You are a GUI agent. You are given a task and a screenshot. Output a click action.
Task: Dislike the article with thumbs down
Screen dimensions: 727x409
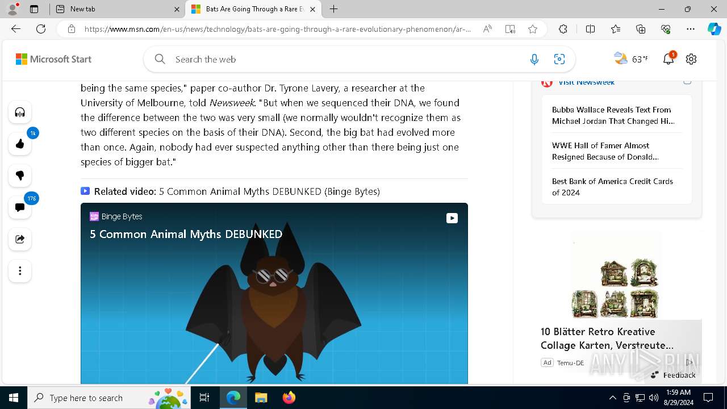(x=20, y=176)
